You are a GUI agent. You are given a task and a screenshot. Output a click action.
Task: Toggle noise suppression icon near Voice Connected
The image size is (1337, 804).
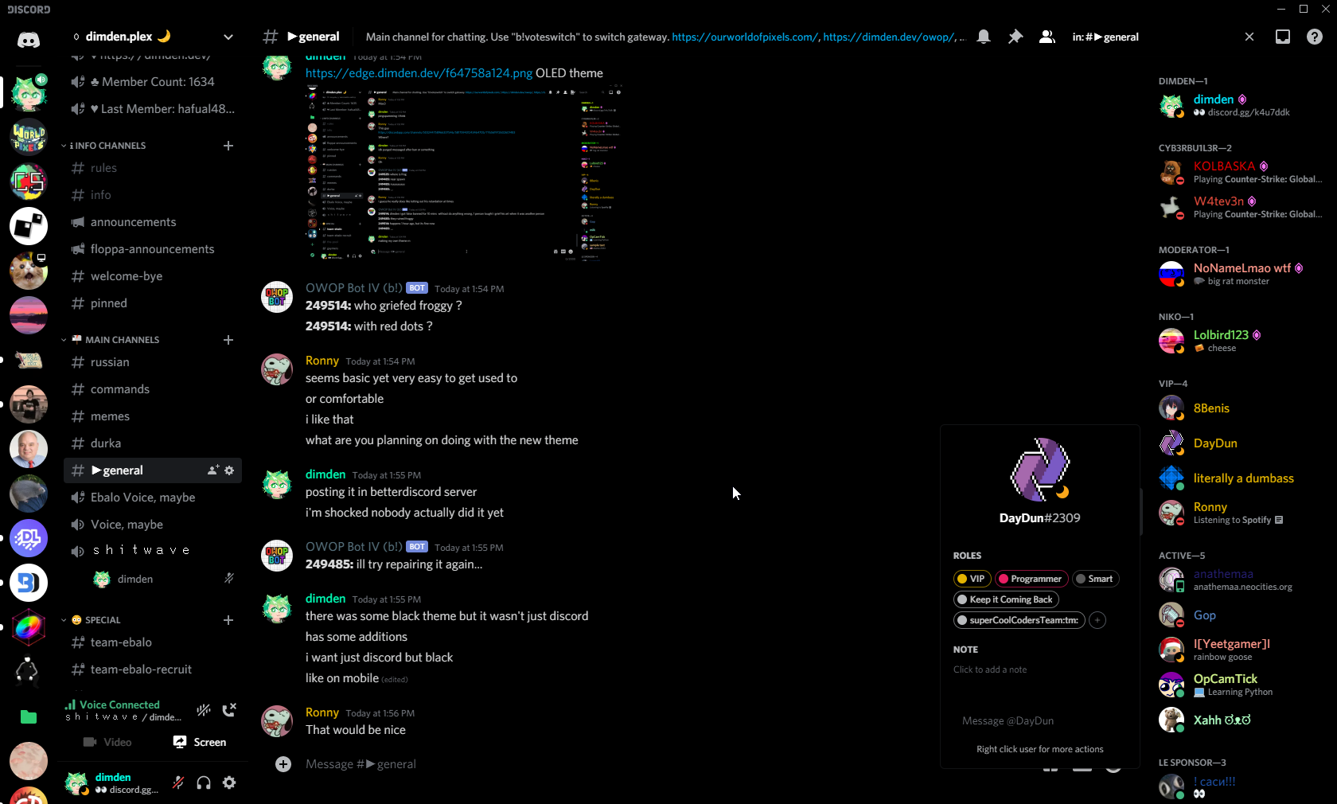(x=204, y=710)
